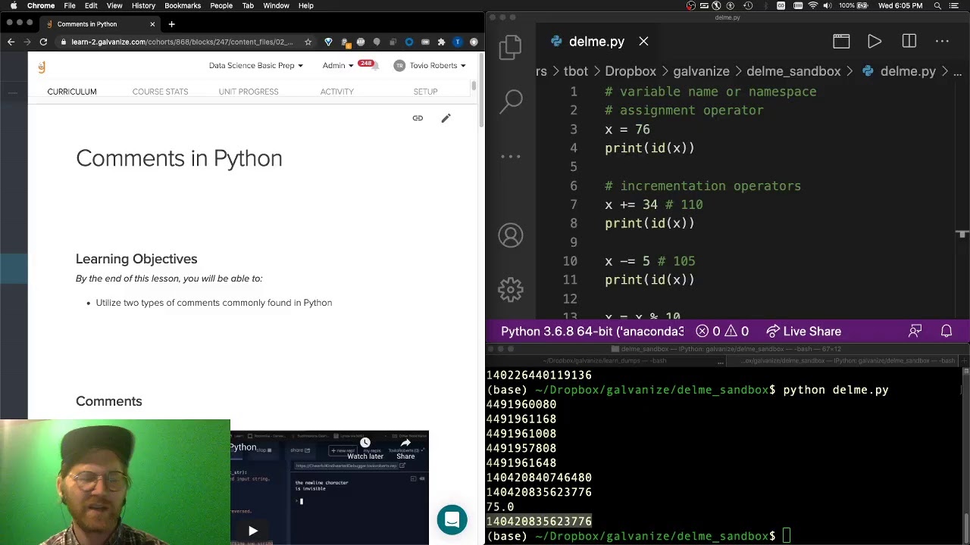Open the Admin dropdown menu
The height and width of the screenshot is (545, 970).
click(337, 65)
